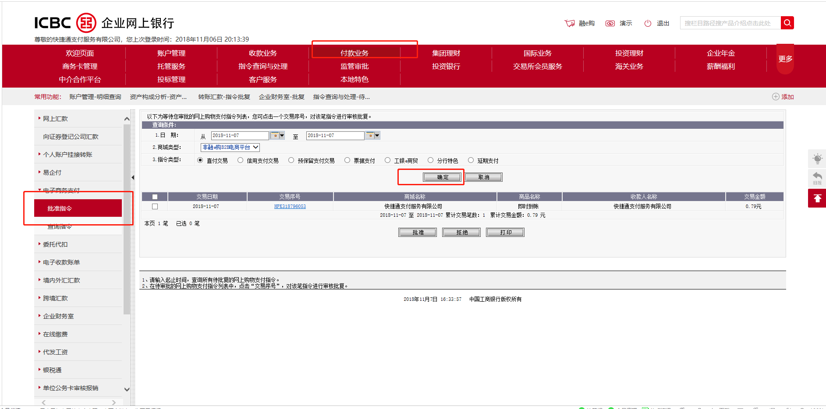Expand the 易企付 sidebar item
This screenshot has width=826, height=409.
pyautogui.click(x=52, y=173)
